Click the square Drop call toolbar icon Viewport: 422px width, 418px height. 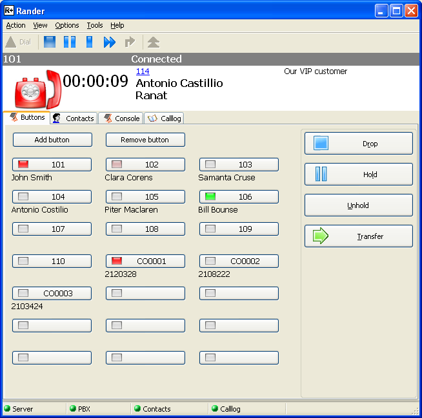click(x=50, y=43)
